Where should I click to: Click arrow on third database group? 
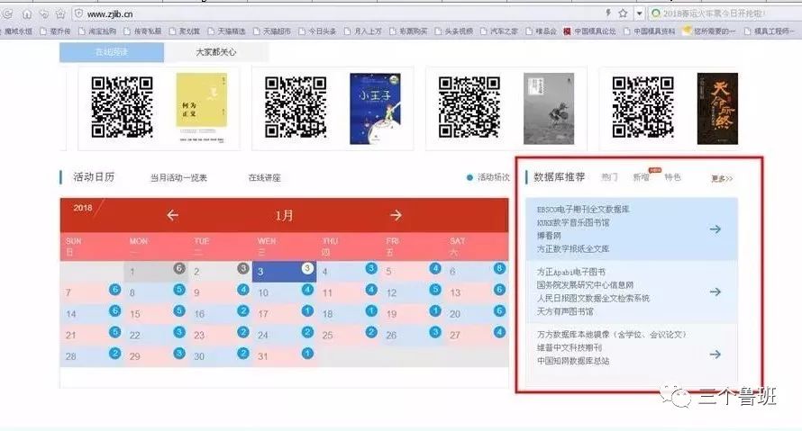pos(715,354)
